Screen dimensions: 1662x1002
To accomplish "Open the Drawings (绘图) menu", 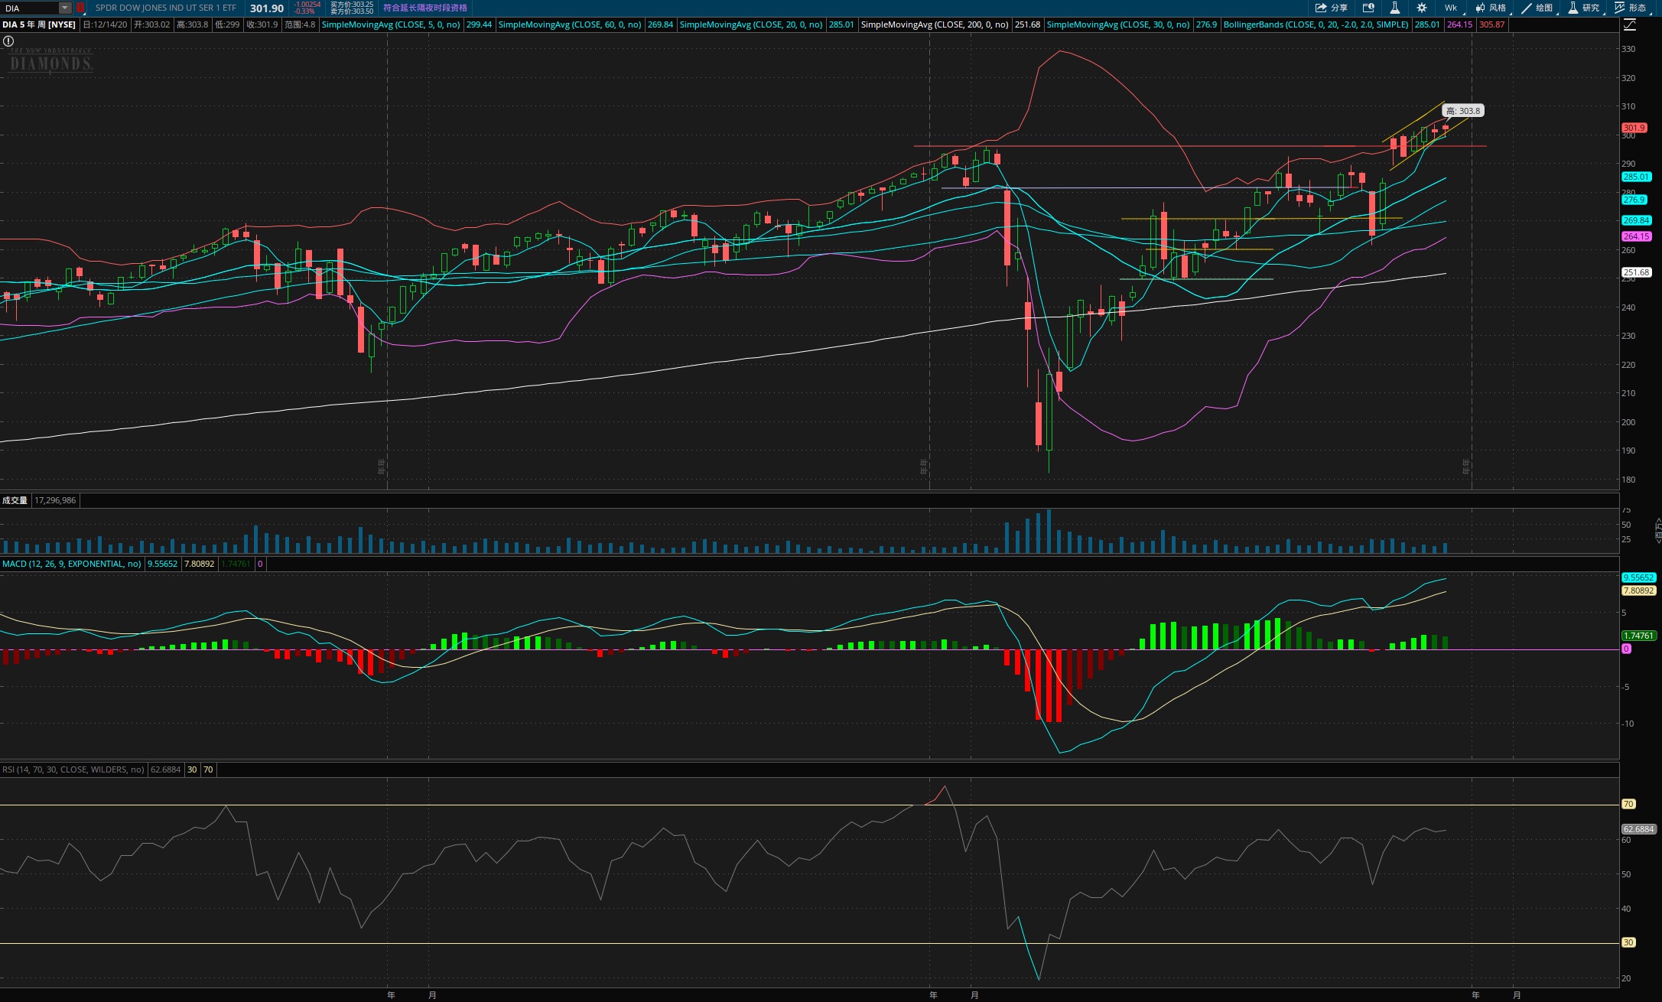I will pos(1538,8).
